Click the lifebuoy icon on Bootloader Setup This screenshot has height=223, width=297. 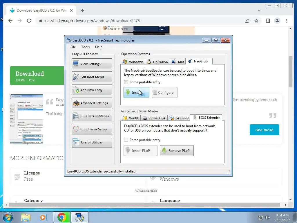tap(76, 129)
